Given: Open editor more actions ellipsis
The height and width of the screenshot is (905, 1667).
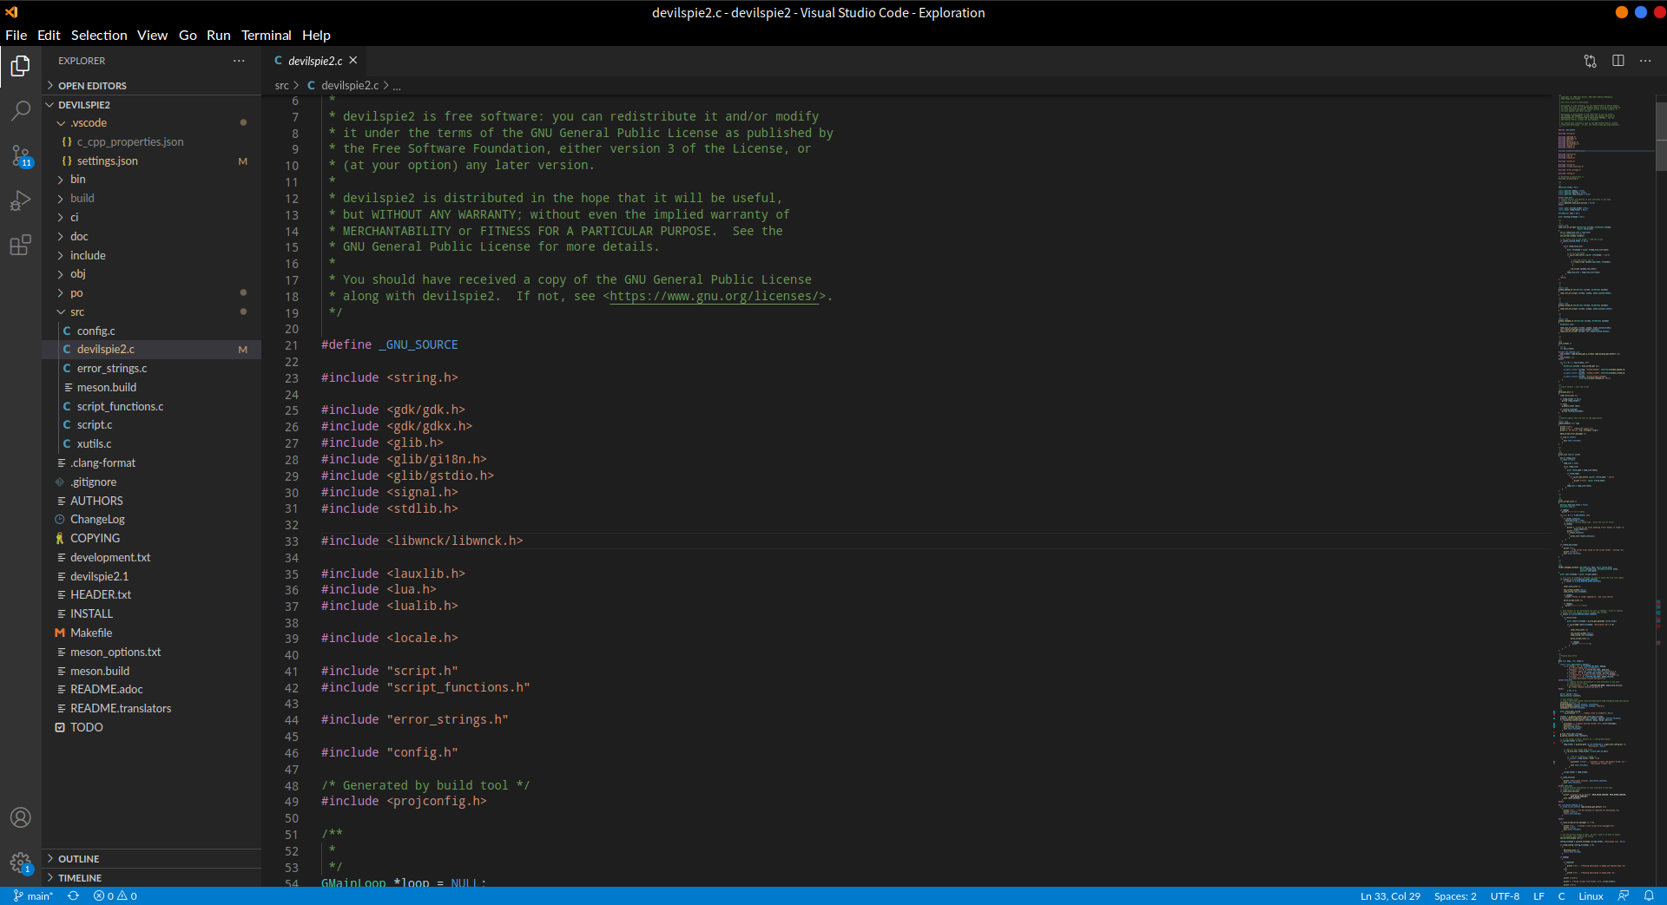Looking at the screenshot, I should coord(1645,61).
